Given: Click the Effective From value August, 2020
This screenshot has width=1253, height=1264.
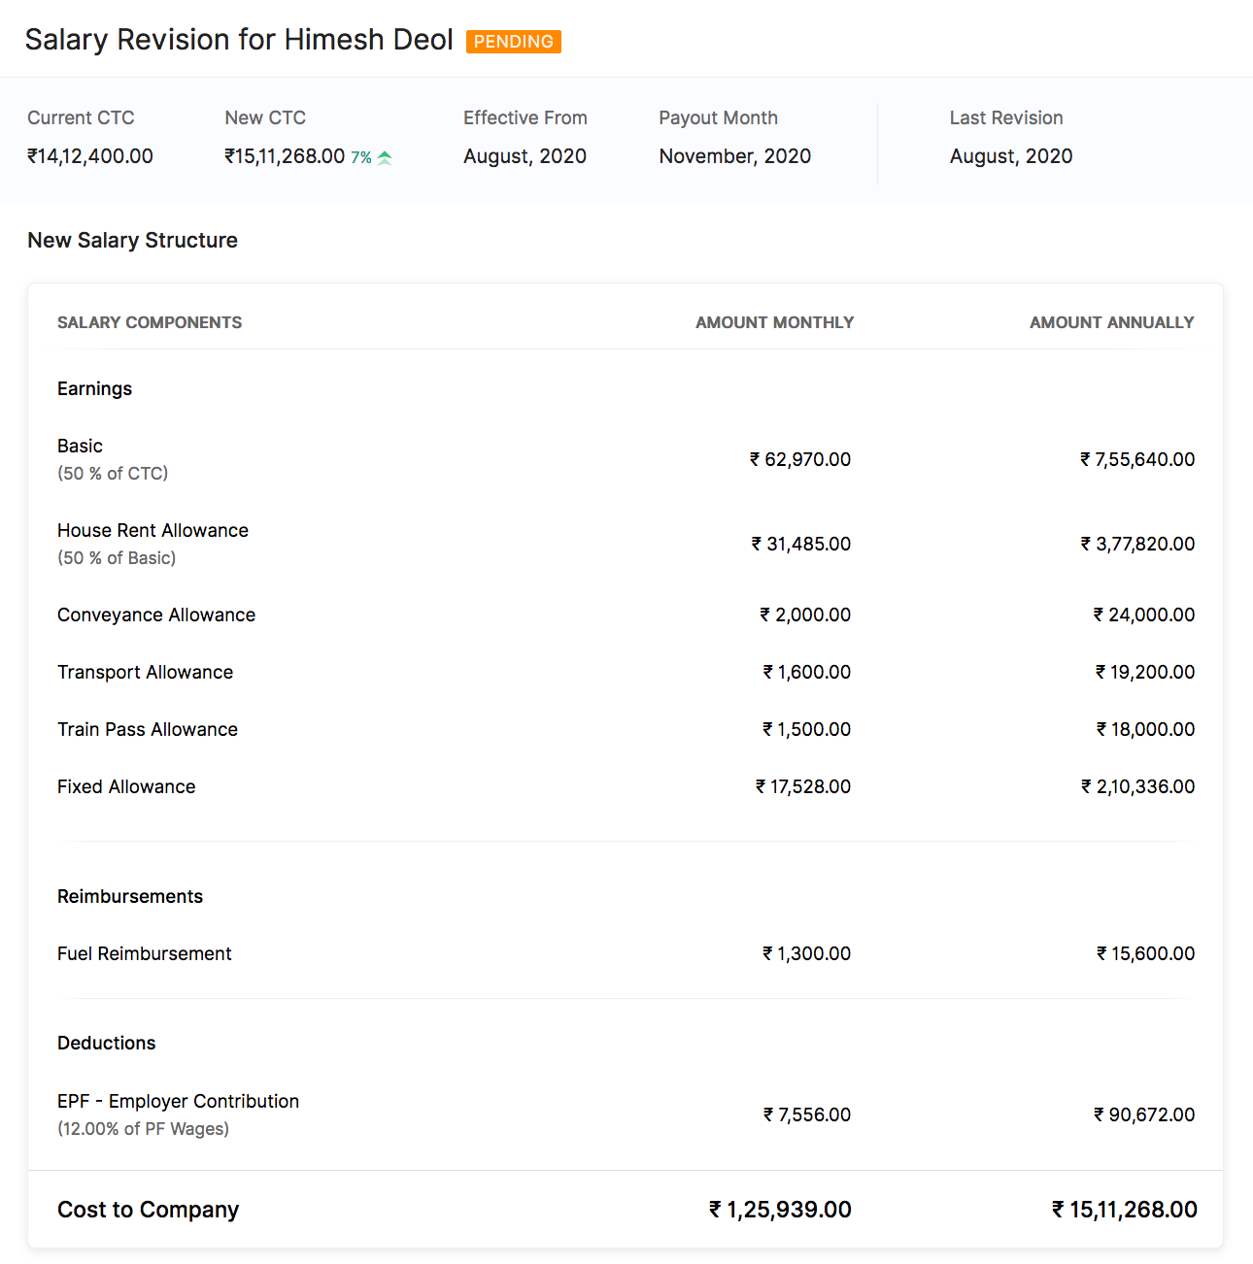Looking at the screenshot, I should (x=525, y=156).
